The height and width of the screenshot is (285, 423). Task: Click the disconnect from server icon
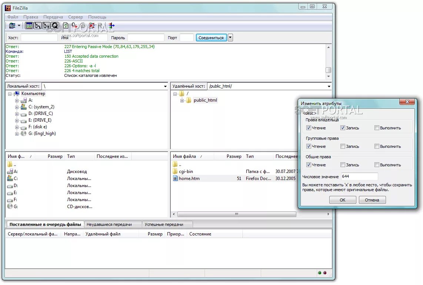tap(92, 26)
